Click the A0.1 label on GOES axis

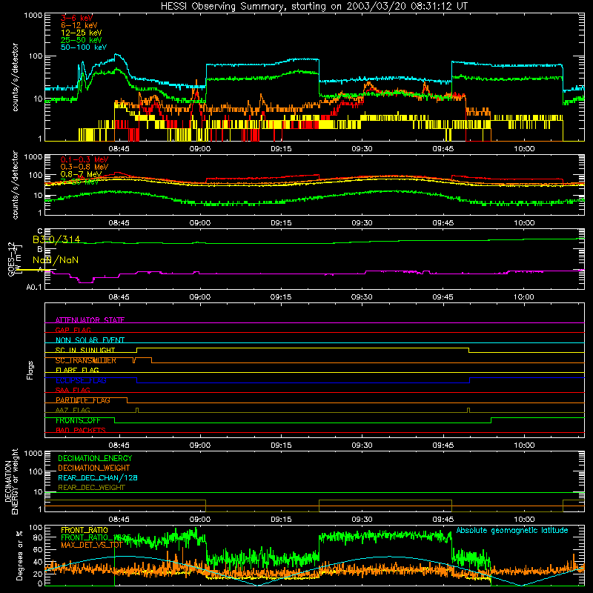tap(34, 287)
